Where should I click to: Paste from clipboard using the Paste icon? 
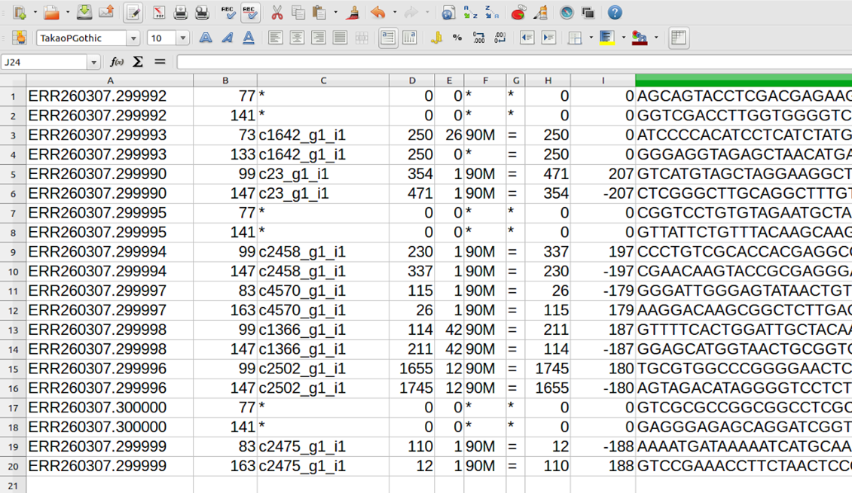(319, 13)
